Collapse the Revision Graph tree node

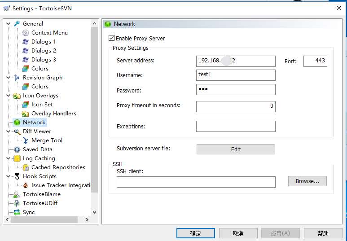9,78
